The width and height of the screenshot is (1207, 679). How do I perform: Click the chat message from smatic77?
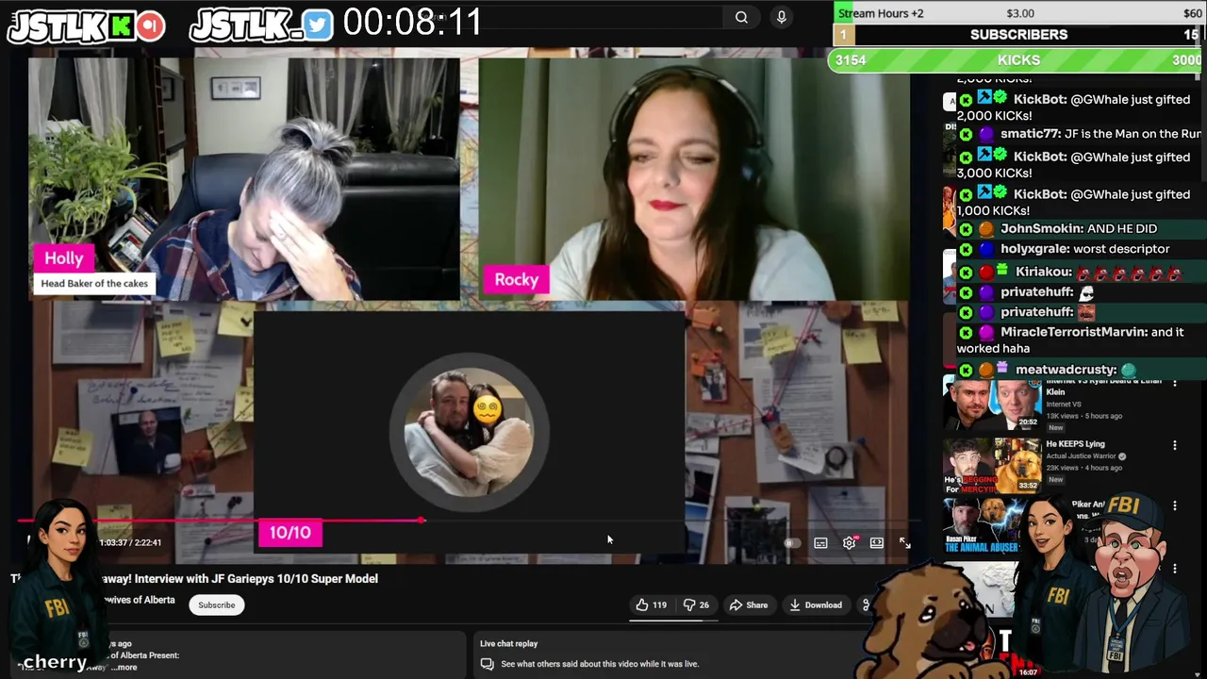coord(1082,134)
